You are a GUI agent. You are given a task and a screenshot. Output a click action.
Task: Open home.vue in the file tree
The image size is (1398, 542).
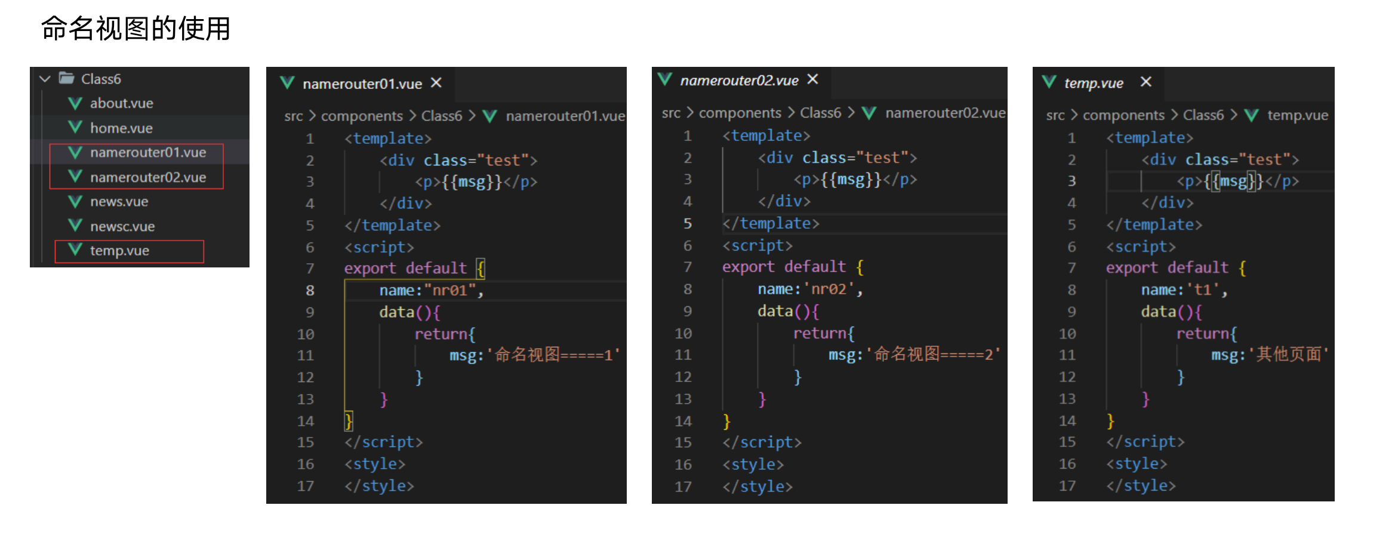click(x=121, y=128)
